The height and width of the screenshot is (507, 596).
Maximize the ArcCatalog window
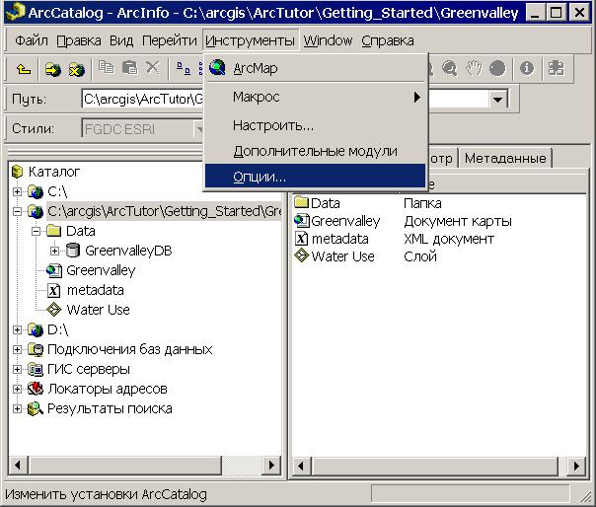click(x=557, y=13)
